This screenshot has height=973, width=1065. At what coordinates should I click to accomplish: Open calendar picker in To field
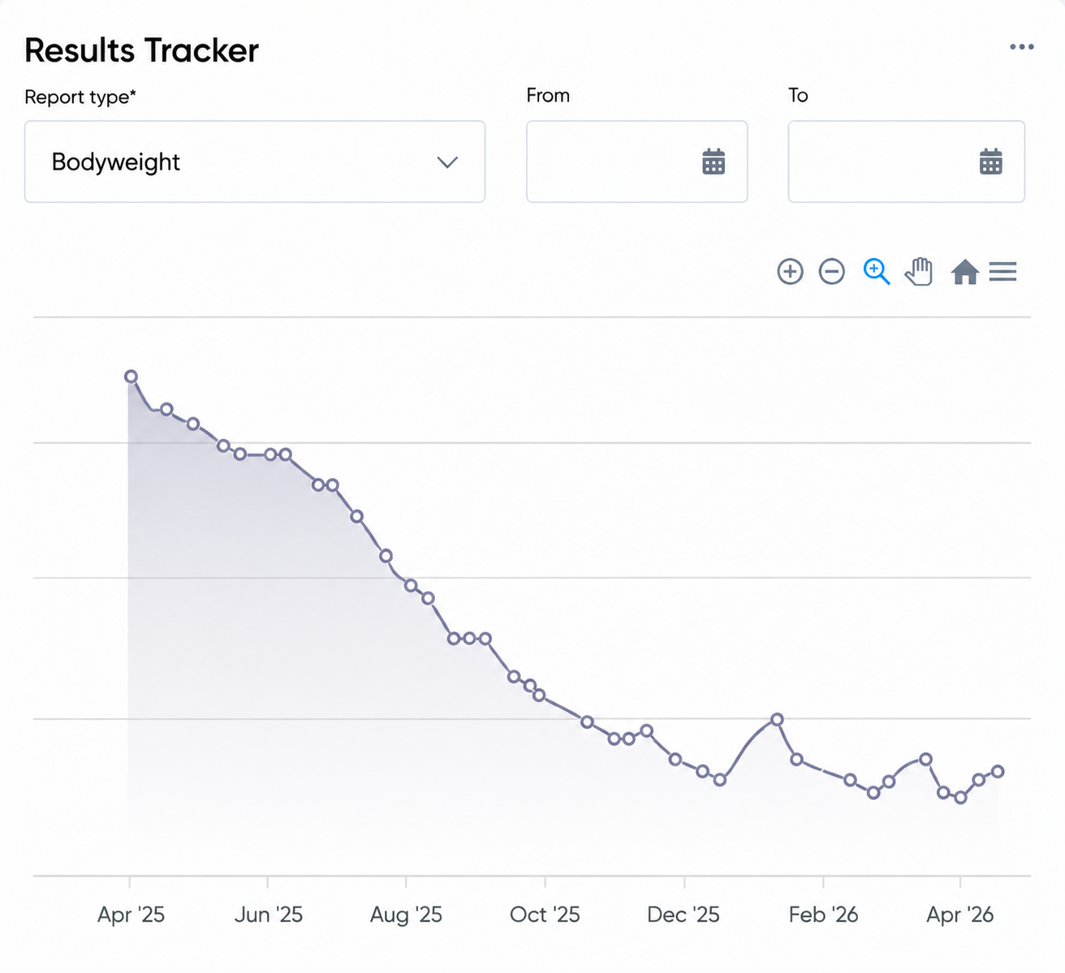991,161
